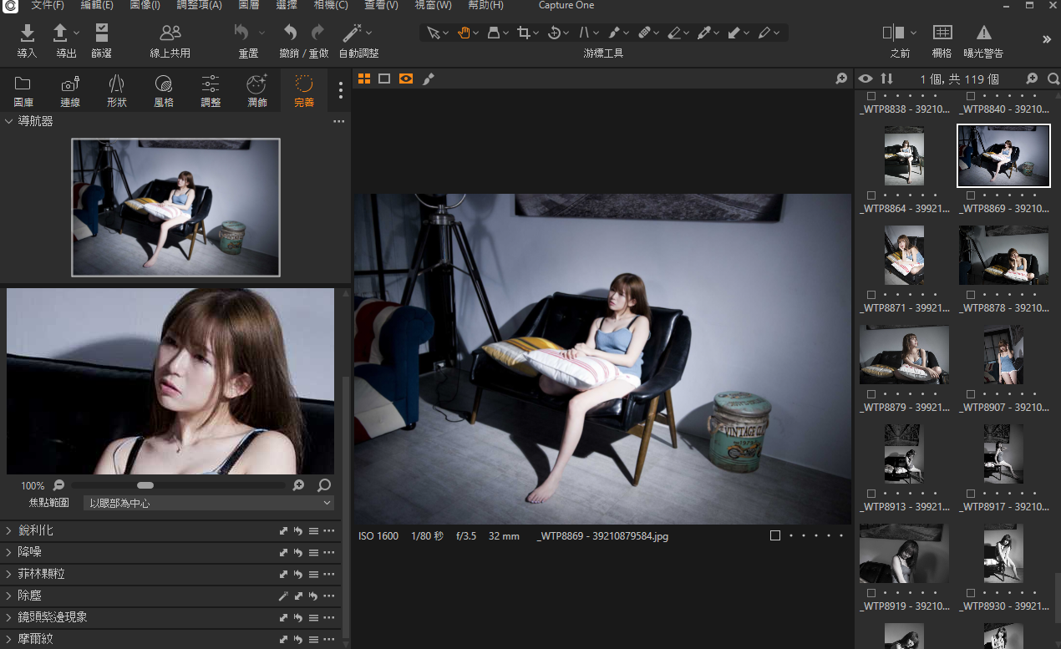Viewport: 1061px width, 649px height.
Task: Open the 調整項(A) menu
Action: [200, 6]
